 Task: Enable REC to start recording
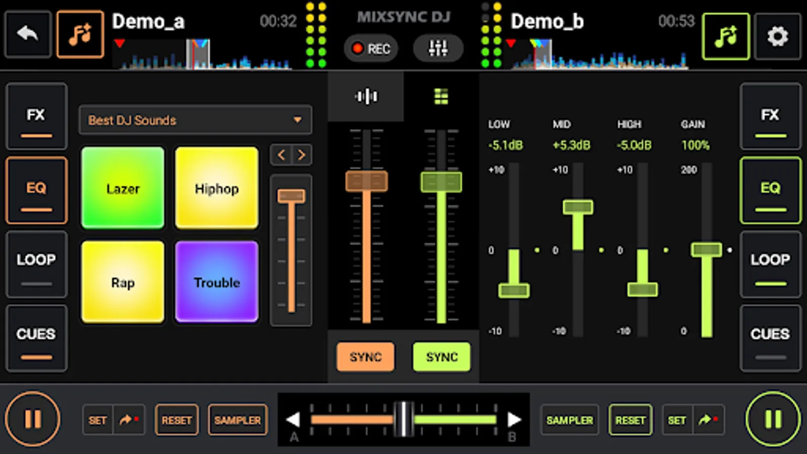pyautogui.click(x=371, y=48)
